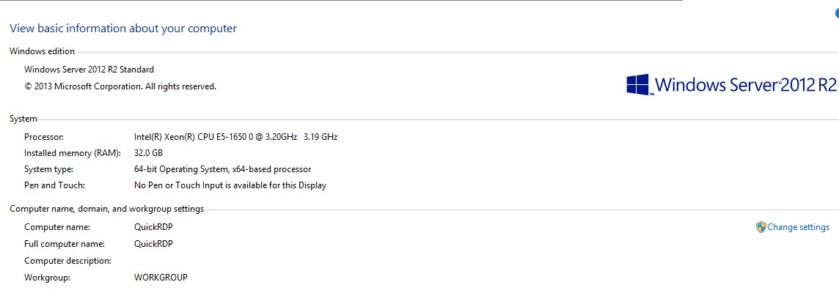Click the shield icon beside Change settings
Viewport: 839px width, 293px height.
pyautogui.click(x=761, y=227)
